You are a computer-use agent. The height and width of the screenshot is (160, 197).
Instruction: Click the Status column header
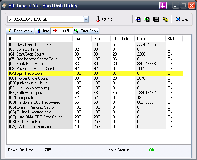coord(174,39)
